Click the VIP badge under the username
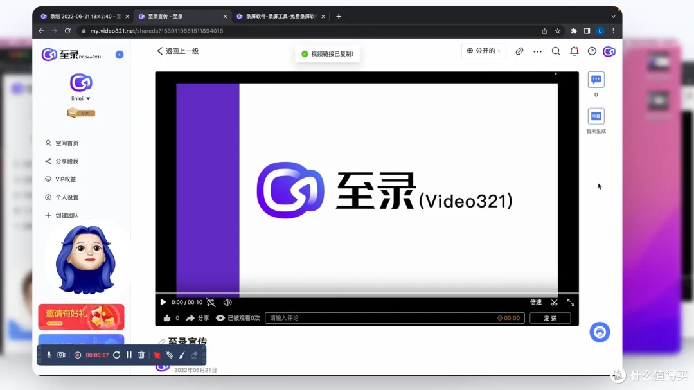The height and width of the screenshot is (390, 694). [x=81, y=113]
